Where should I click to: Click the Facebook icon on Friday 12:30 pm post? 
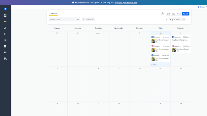click(152, 37)
